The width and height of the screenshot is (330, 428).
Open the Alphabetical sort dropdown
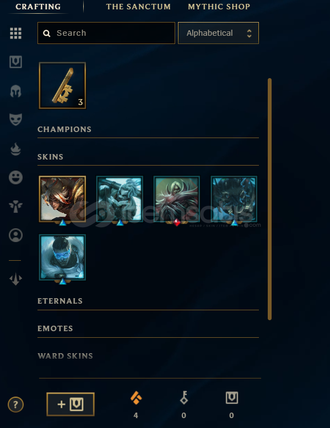pyautogui.click(x=218, y=33)
